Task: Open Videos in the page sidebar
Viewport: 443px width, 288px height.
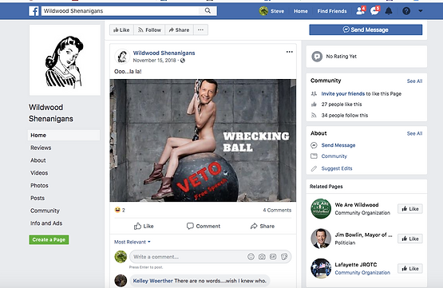Action: coord(39,173)
